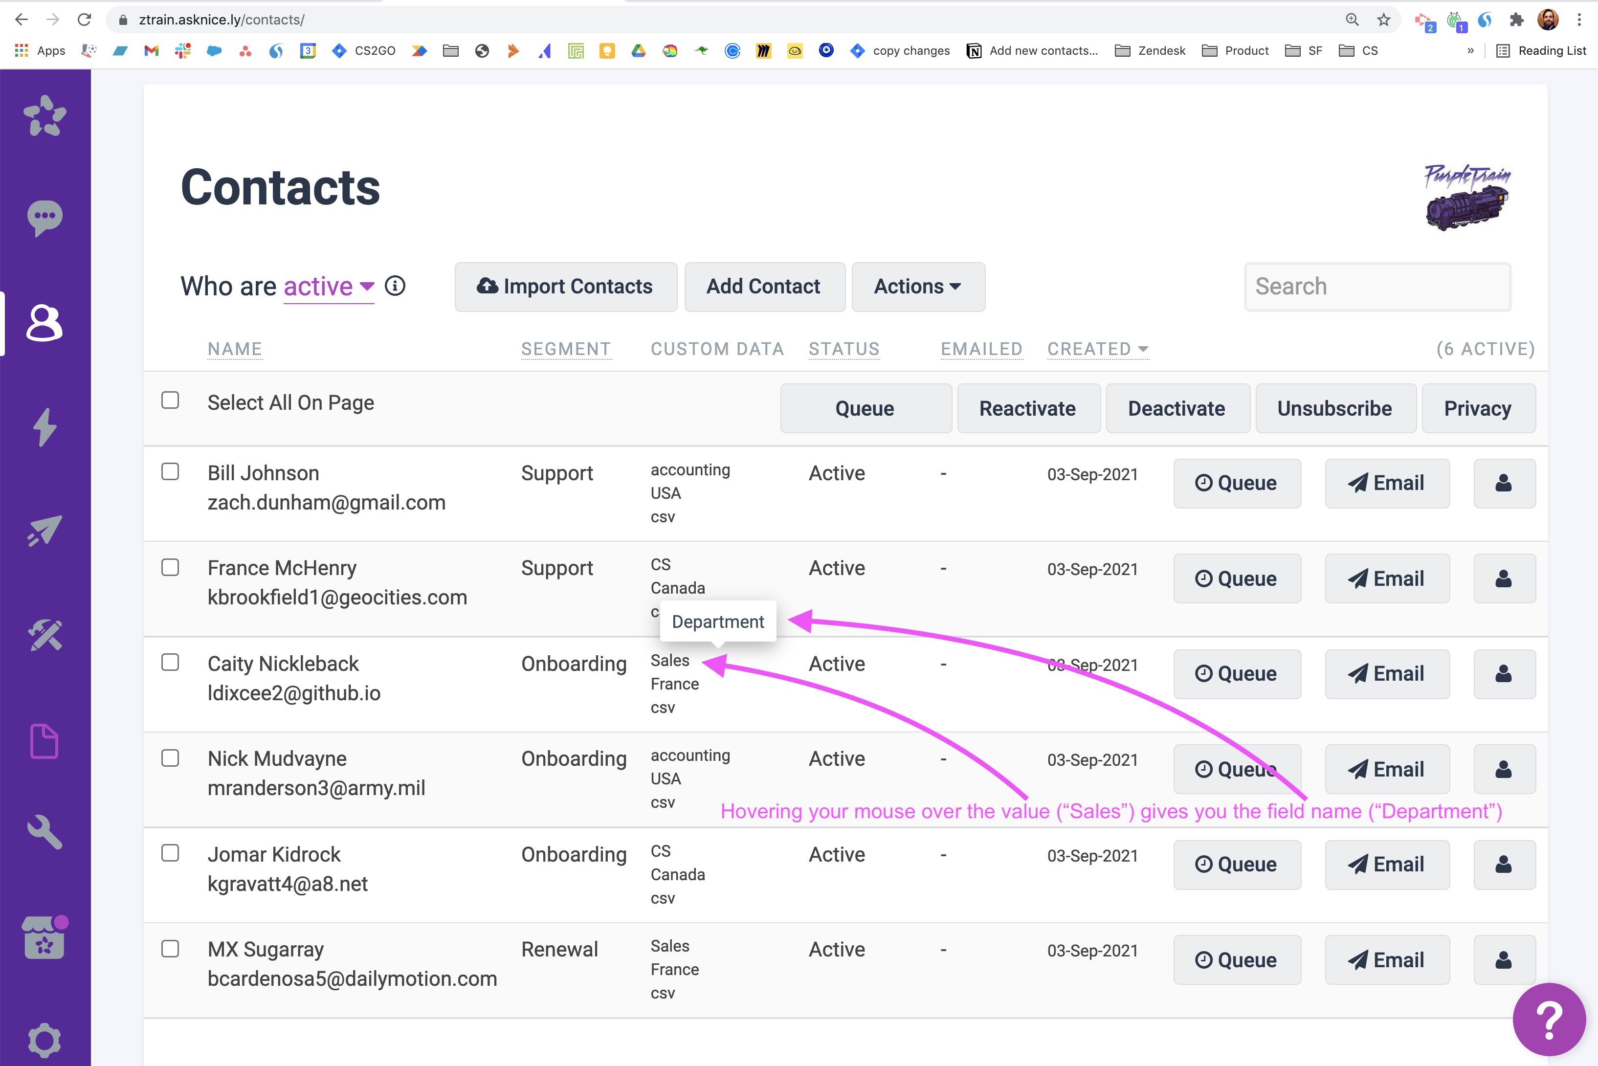Expand the active status filter dropdown
This screenshot has width=1598, height=1066.
point(329,287)
